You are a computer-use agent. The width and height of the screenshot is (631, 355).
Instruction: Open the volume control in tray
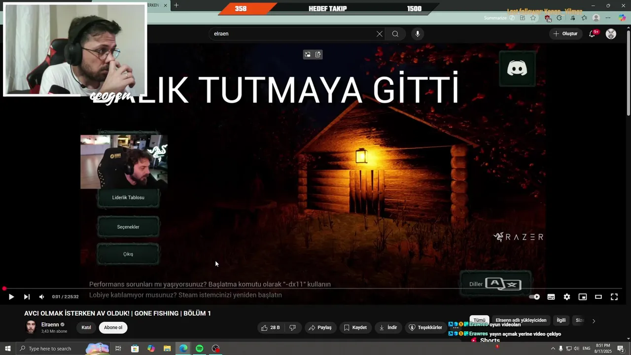[x=576, y=349]
